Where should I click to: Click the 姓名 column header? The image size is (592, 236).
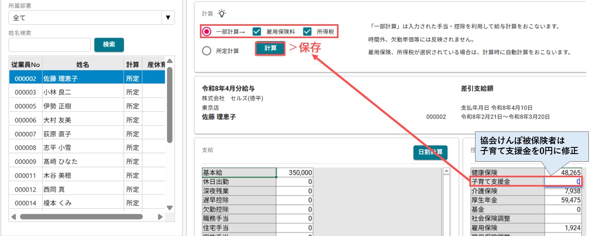coord(82,64)
